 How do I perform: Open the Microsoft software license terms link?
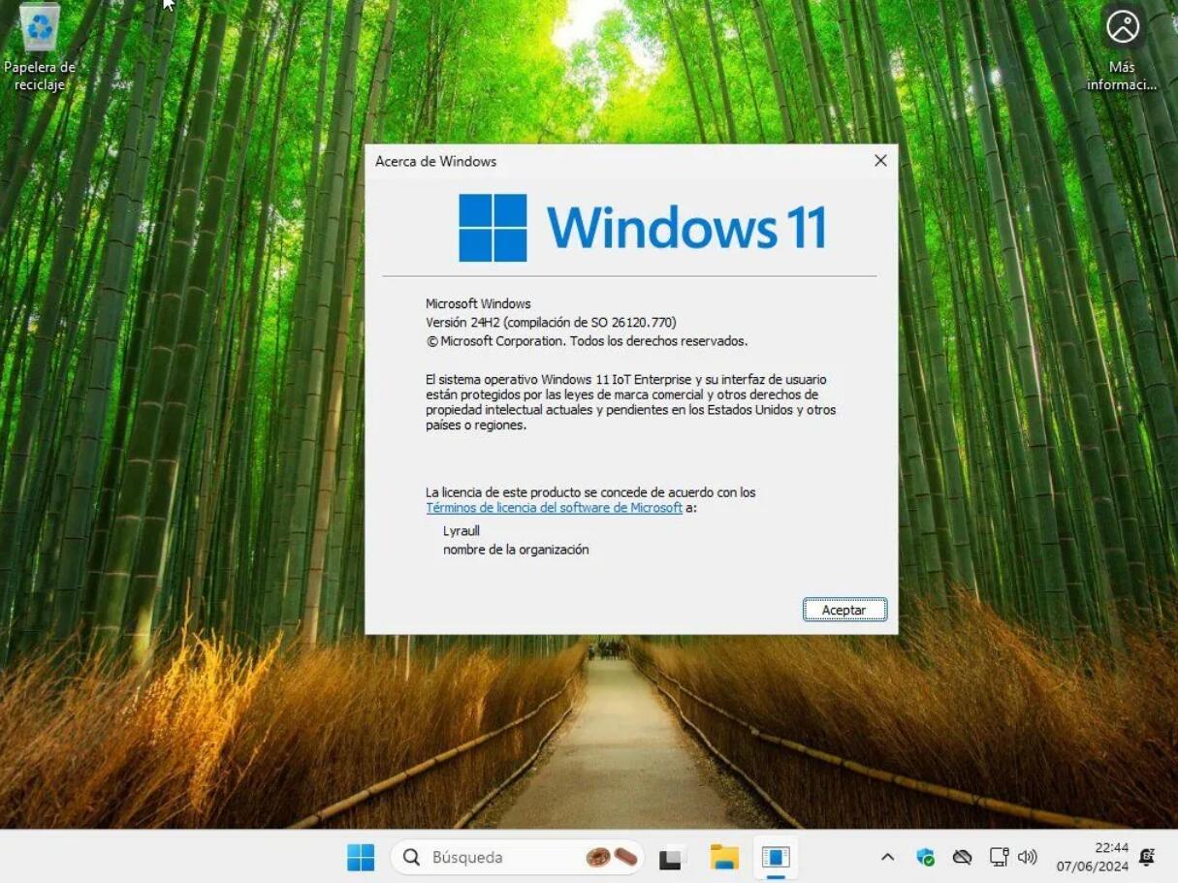(553, 507)
